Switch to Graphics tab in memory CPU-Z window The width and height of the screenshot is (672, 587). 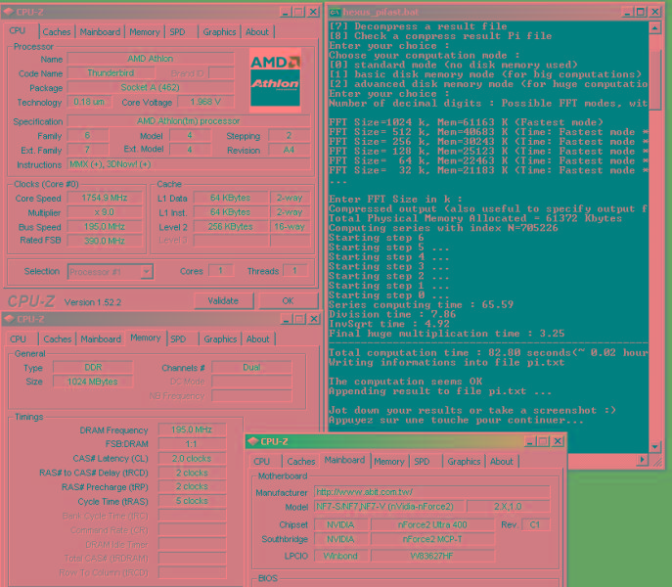220,339
